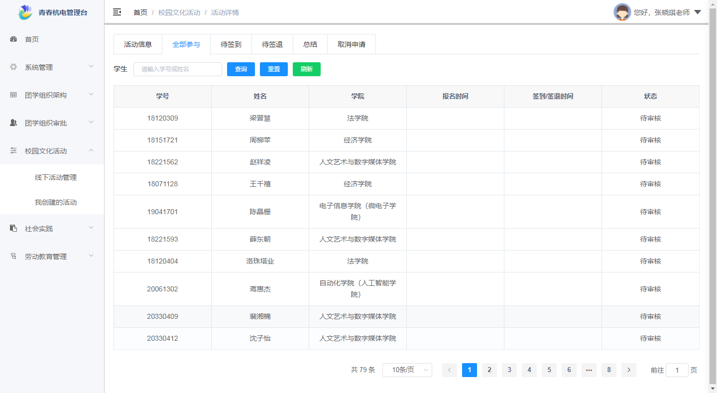This screenshot has height=393, width=717.
Task: Click the 查询 search button
Action: pyautogui.click(x=241, y=69)
